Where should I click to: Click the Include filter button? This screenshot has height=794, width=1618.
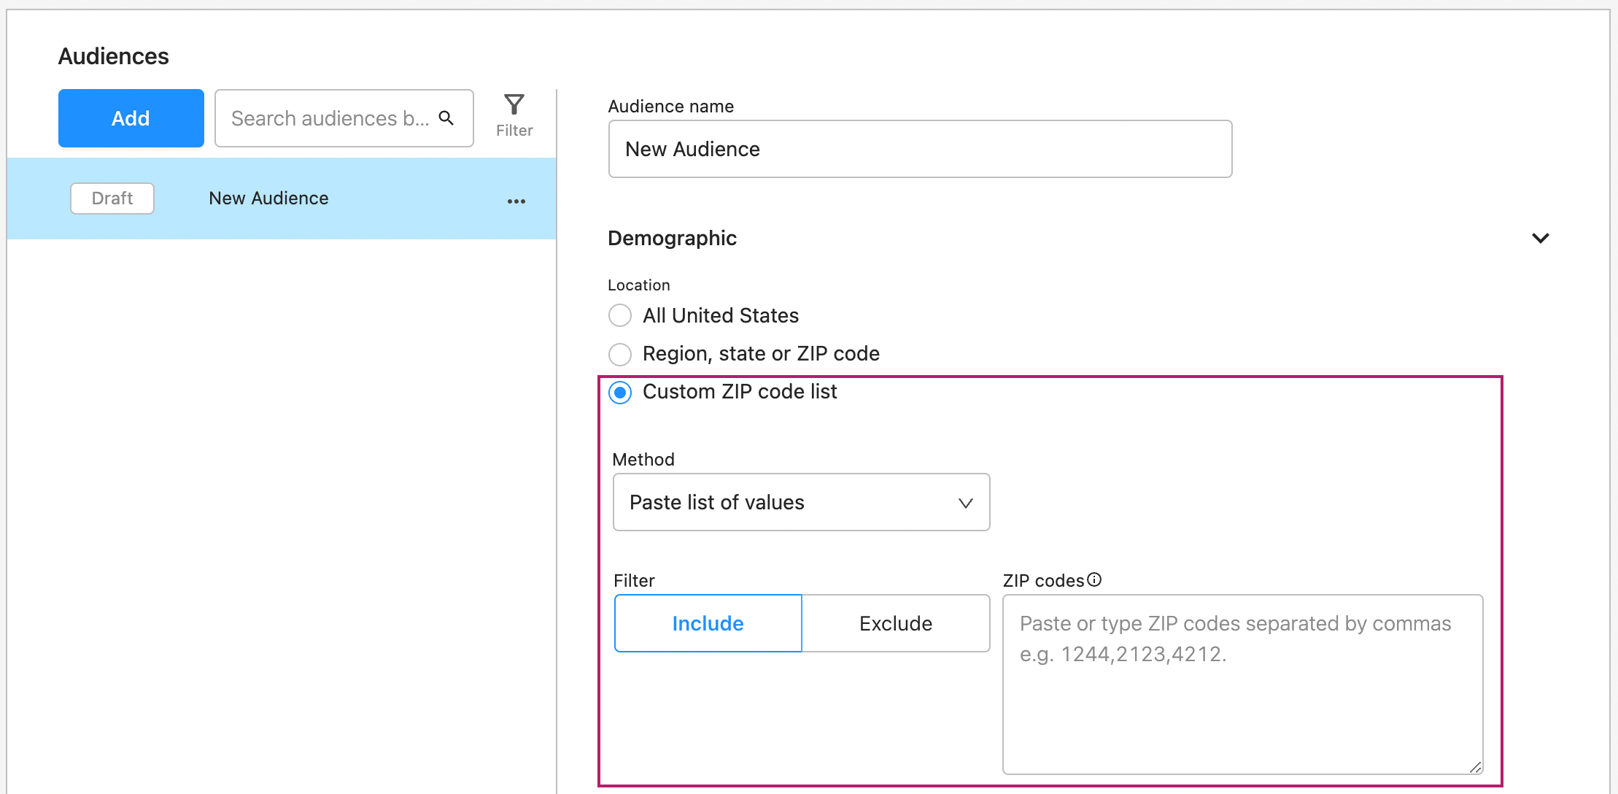[x=707, y=623]
